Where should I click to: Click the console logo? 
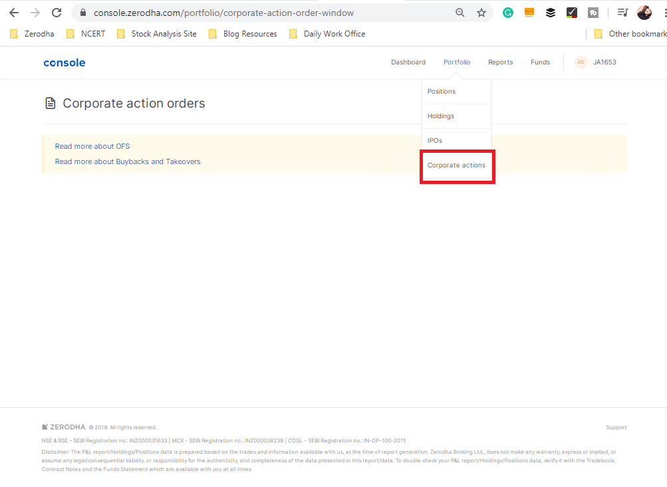coord(65,63)
